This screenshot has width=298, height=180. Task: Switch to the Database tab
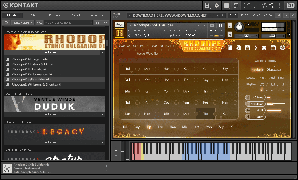click(55, 15)
